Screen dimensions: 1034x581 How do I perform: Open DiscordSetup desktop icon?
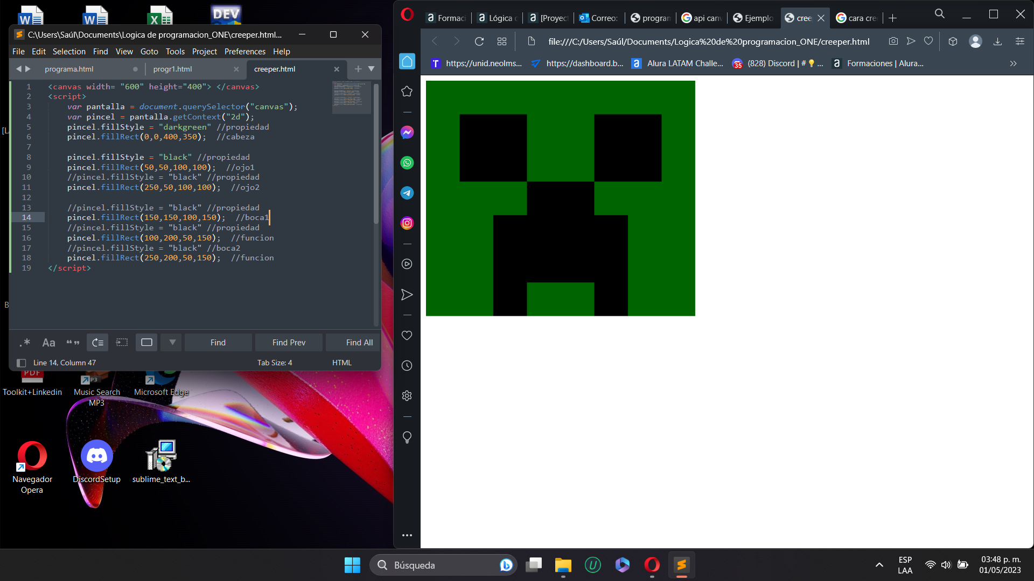[96, 463]
